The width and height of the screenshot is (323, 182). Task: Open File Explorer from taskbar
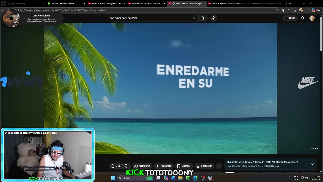coord(180,178)
